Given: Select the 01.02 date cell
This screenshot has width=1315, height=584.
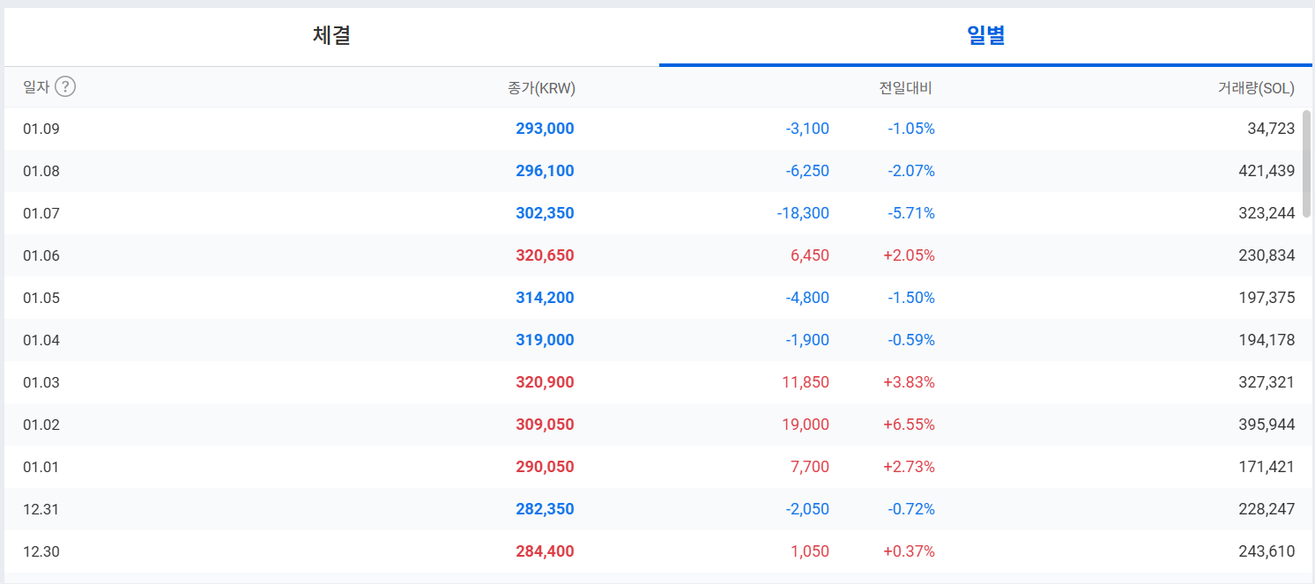Looking at the screenshot, I should pos(41,425).
